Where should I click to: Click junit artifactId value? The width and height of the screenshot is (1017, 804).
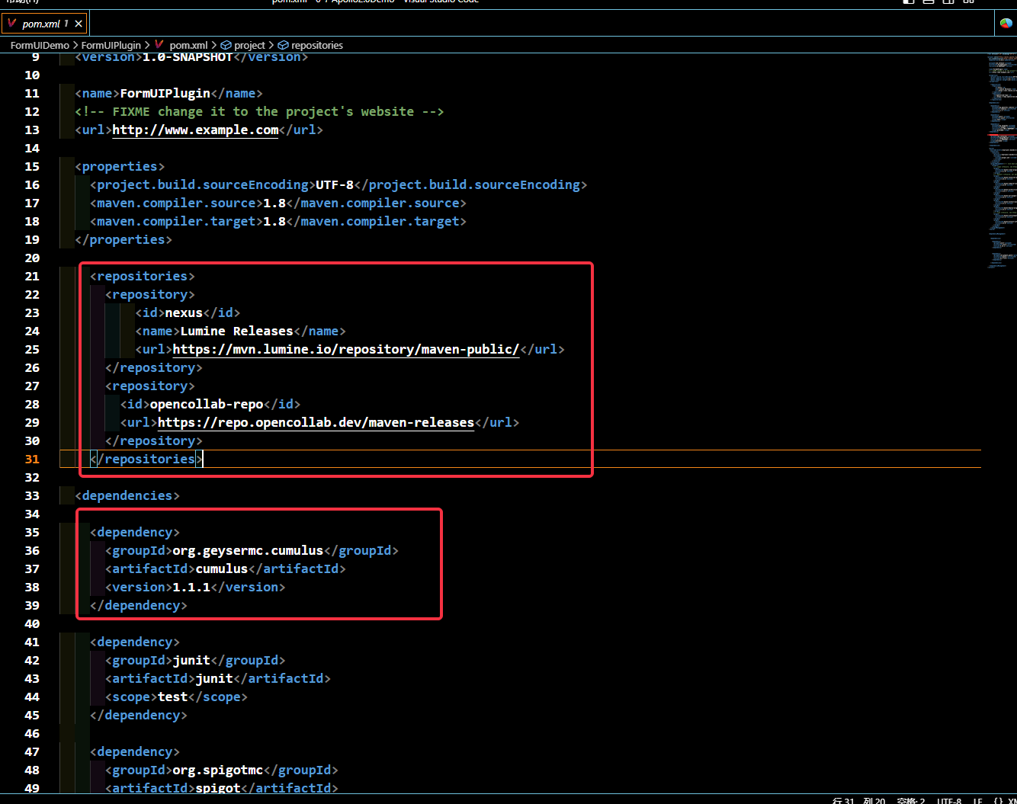click(214, 678)
